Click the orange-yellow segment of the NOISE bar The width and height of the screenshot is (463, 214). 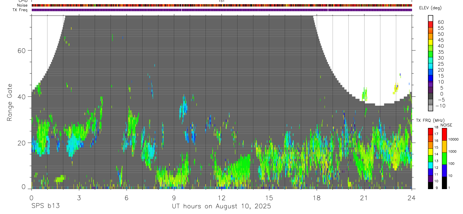point(444,146)
